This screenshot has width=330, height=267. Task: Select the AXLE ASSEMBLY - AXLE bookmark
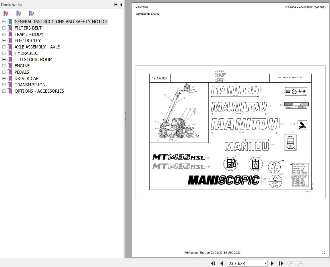(37, 47)
